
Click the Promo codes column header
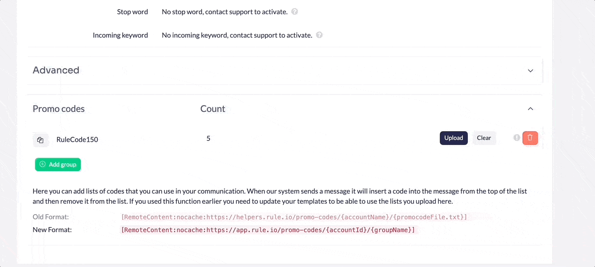59,109
